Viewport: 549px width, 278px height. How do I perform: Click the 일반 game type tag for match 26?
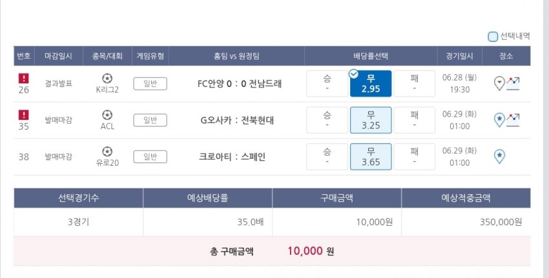click(150, 83)
